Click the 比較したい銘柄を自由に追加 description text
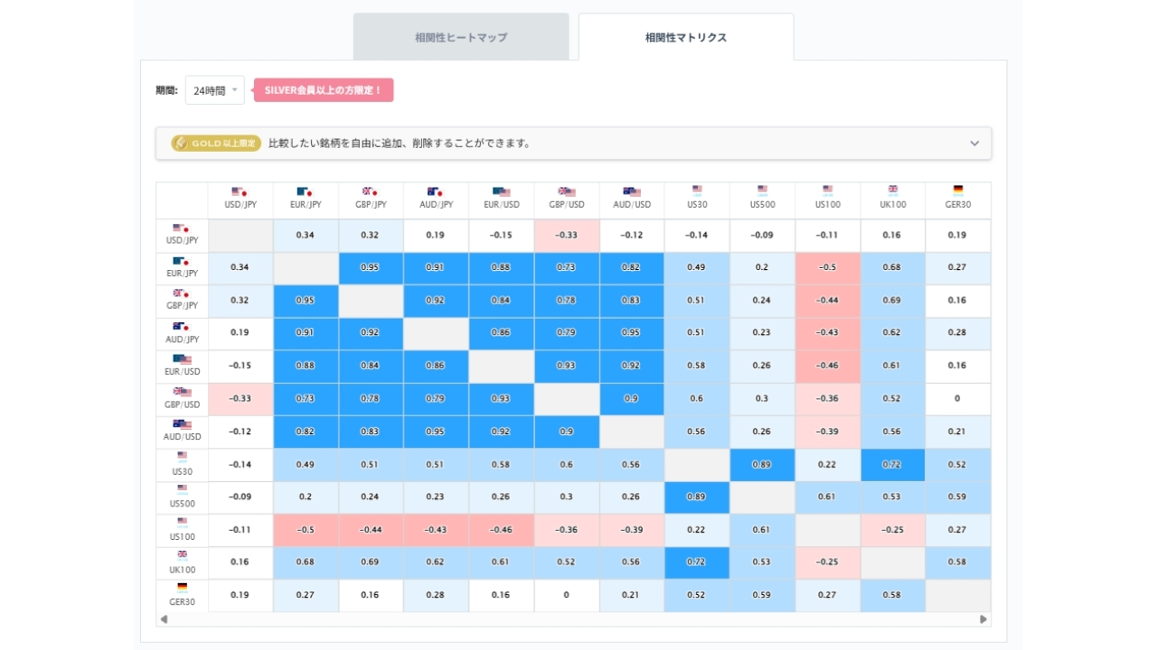 pyautogui.click(x=400, y=144)
